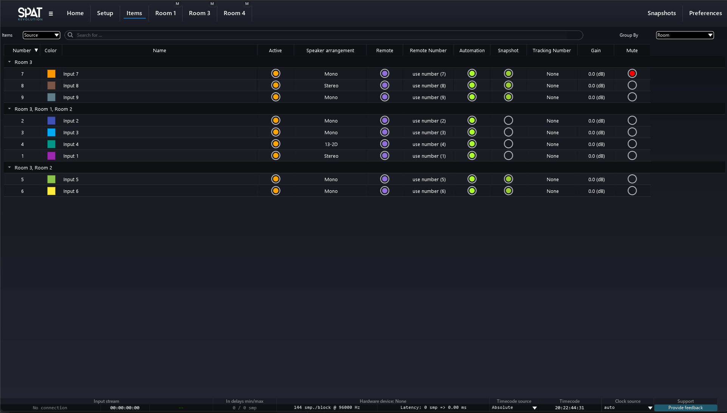Toggle Automation indicator for Input 4
Viewport: 727px width, 413px height.
(x=472, y=144)
